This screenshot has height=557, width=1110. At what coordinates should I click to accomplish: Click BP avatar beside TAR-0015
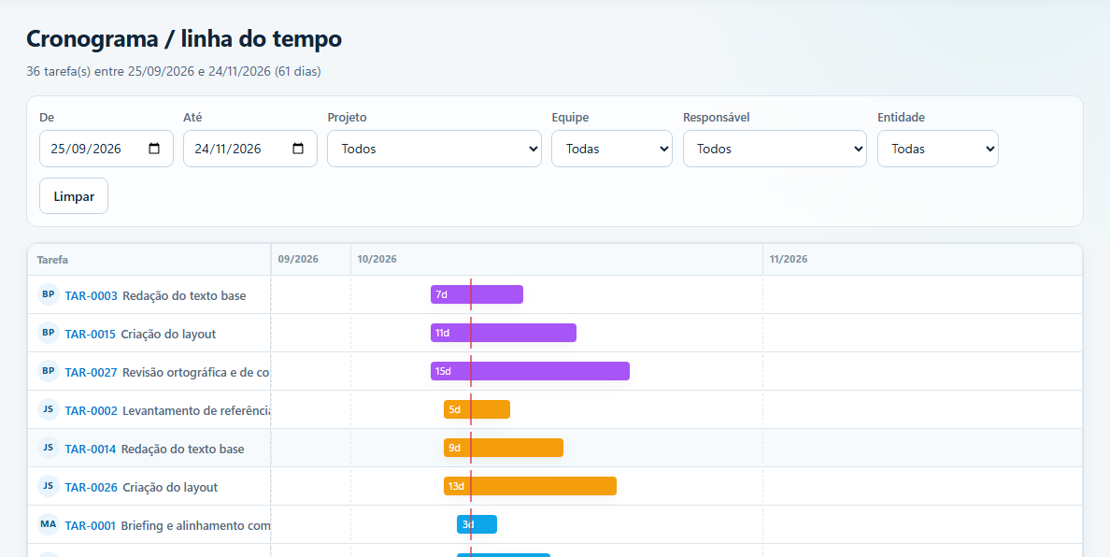coord(49,333)
